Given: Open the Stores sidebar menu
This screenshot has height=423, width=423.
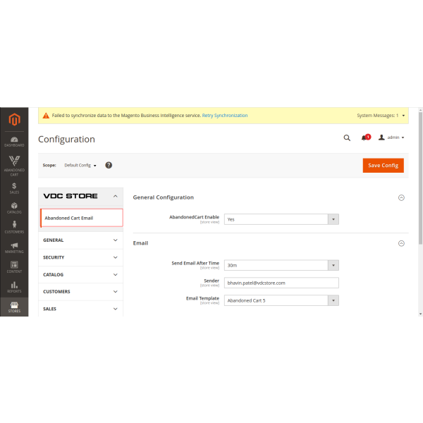Looking at the screenshot, I should tap(14, 307).
